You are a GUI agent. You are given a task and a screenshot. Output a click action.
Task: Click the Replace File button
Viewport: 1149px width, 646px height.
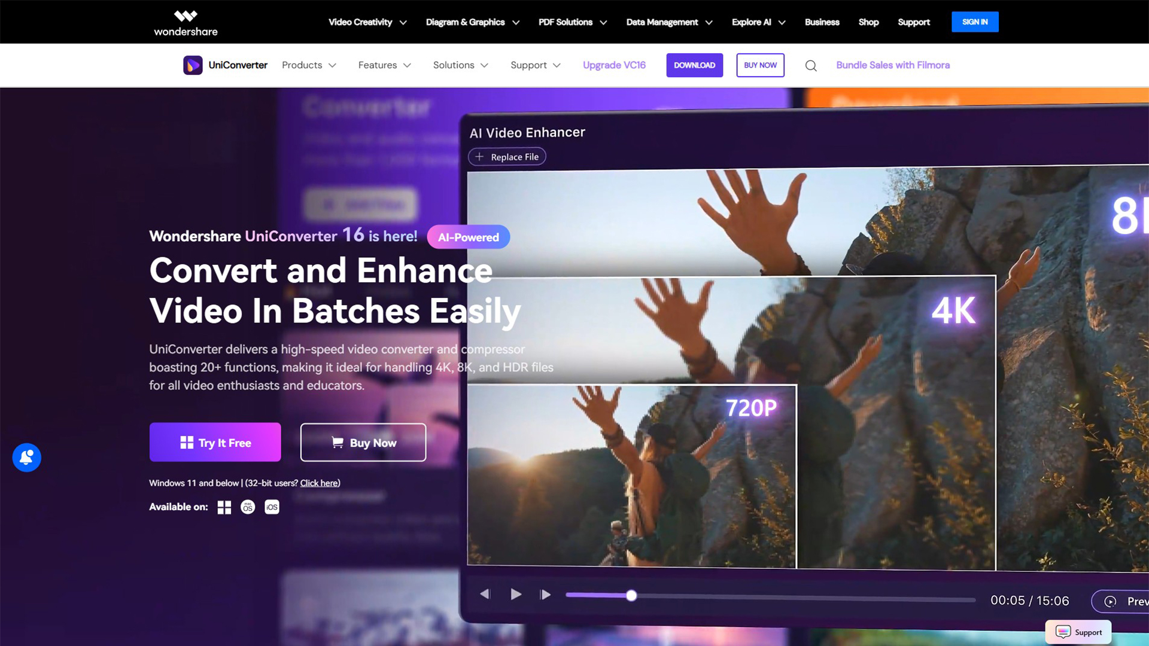(507, 157)
